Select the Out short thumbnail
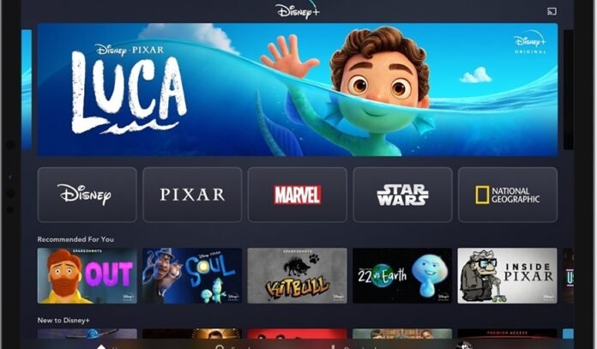The width and height of the screenshot is (597, 349). (x=87, y=275)
